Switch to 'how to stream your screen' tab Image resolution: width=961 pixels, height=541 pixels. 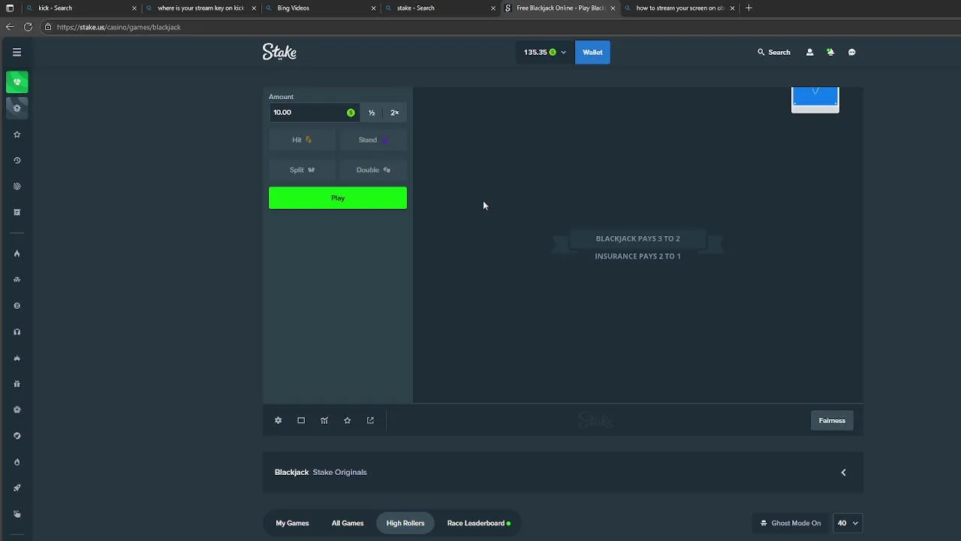click(679, 8)
